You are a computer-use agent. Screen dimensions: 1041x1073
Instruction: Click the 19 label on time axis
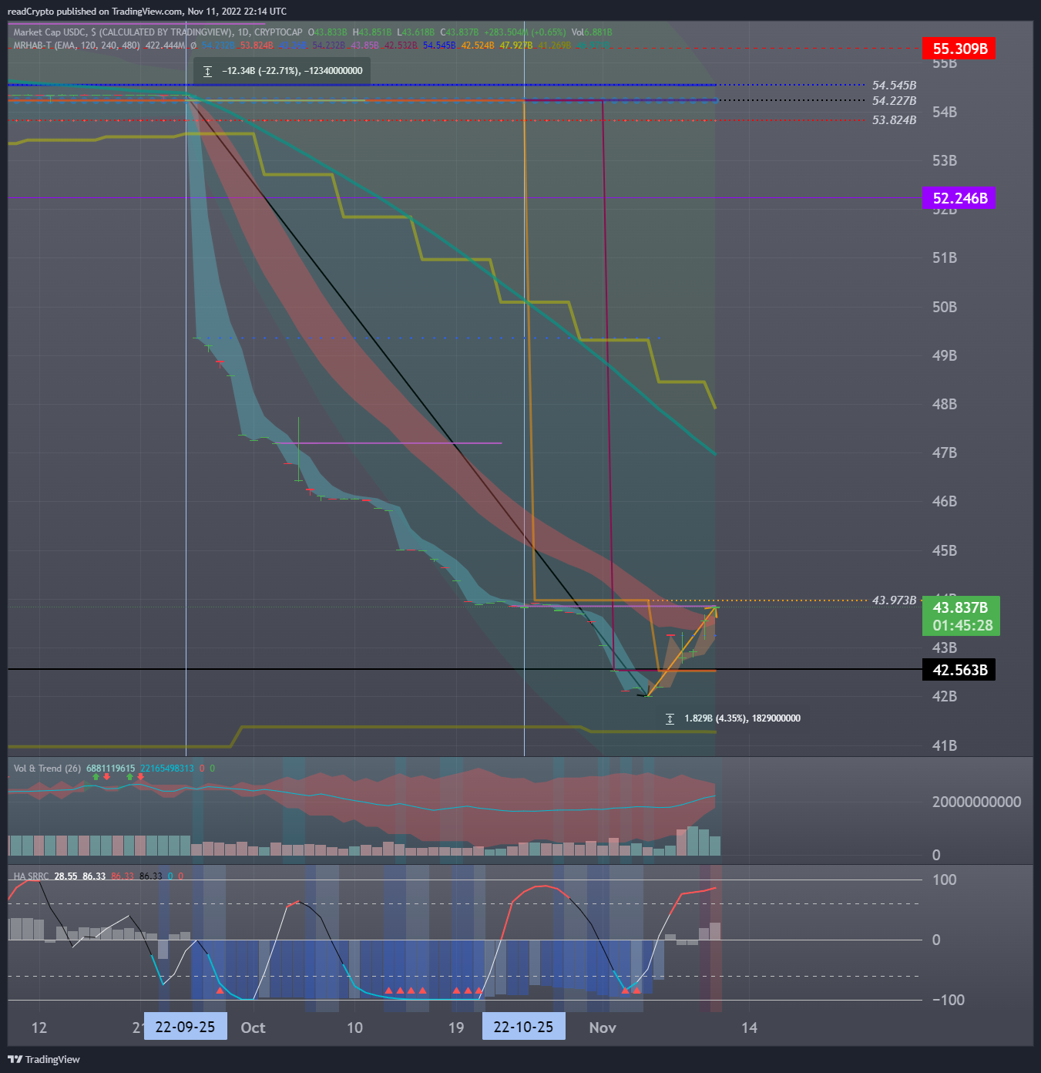pos(456,1028)
